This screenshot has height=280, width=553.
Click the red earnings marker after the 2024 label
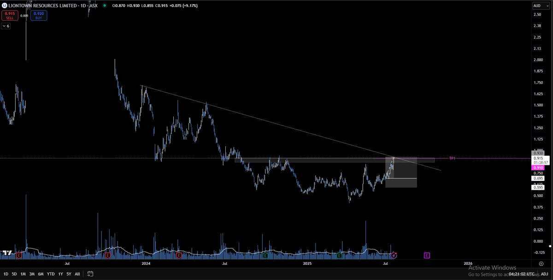pyautogui.click(x=178, y=255)
